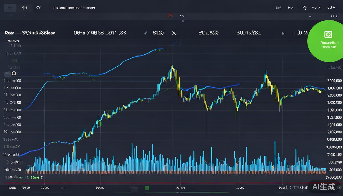343x196 pixels.
Task: Toggle the green "Scbes 2" indicator label
Action: (36, 177)
